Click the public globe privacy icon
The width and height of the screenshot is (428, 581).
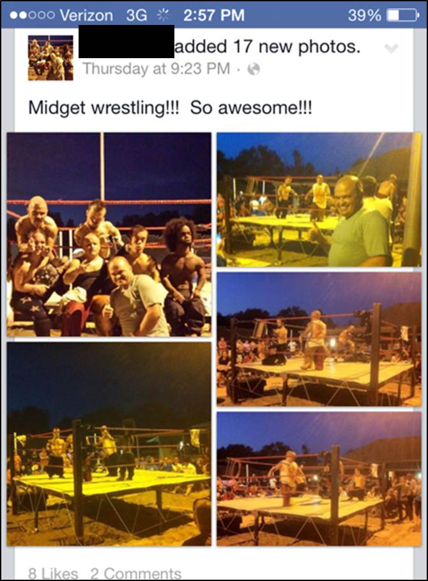254,69
